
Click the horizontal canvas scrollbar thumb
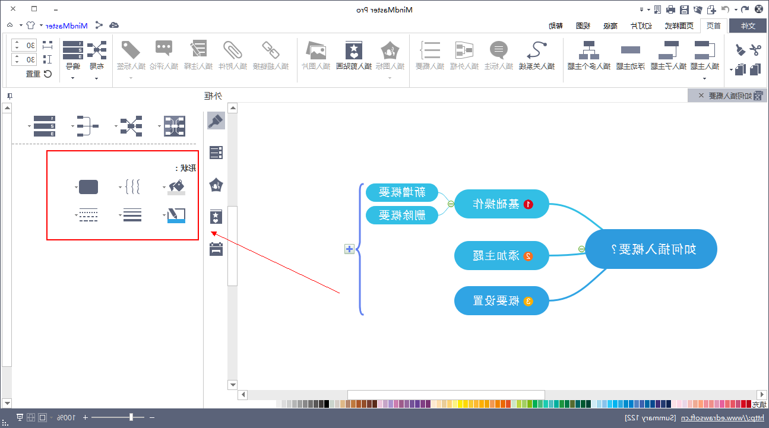tap(446, 395)
